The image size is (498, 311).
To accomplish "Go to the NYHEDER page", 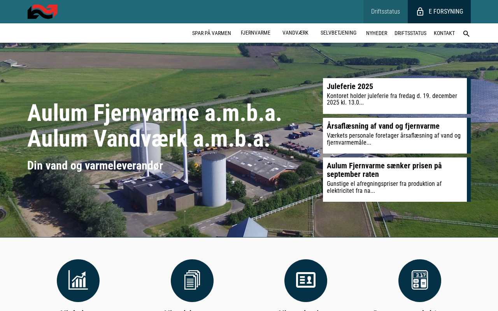I will point(377,33).
